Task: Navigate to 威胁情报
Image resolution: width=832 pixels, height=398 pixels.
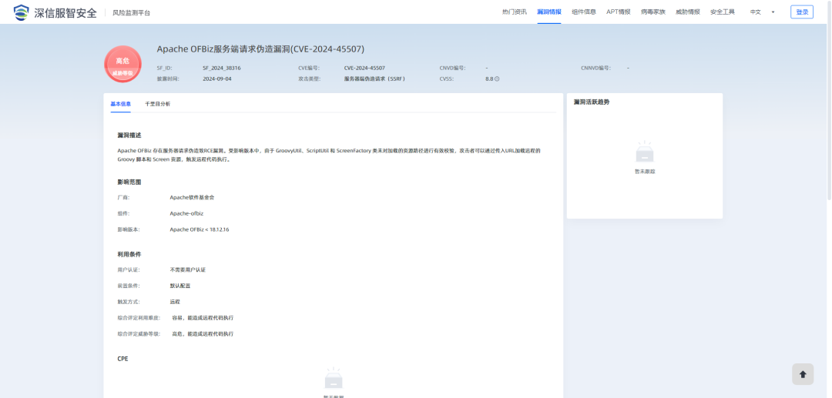Action: click(688, 12)
